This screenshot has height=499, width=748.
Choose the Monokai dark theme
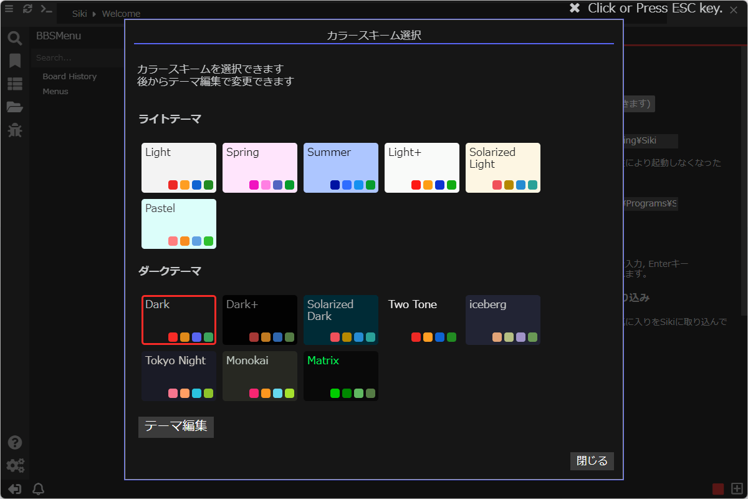259,375
